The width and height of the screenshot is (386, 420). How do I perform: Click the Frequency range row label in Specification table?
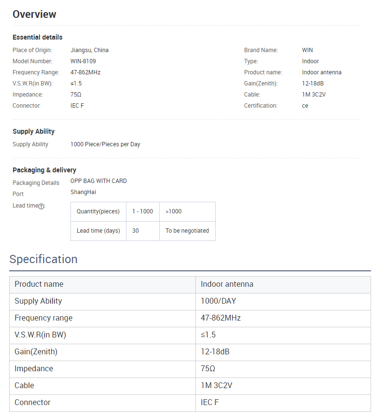point(43,318)
